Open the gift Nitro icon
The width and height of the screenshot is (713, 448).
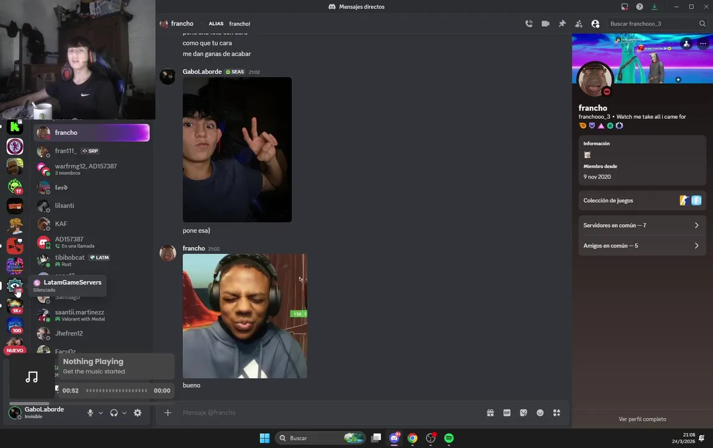coord(490,413)
